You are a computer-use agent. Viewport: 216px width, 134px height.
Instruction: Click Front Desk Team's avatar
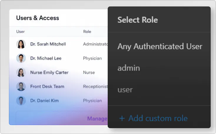pos(21,86)
